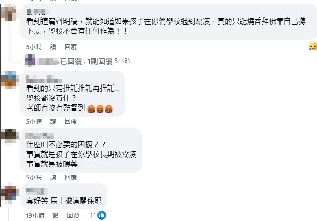Image resolution: width=317 pixels, height=221 pixels.
Task: Like the comment about 燒香拜佛
Action: [53, 47]
